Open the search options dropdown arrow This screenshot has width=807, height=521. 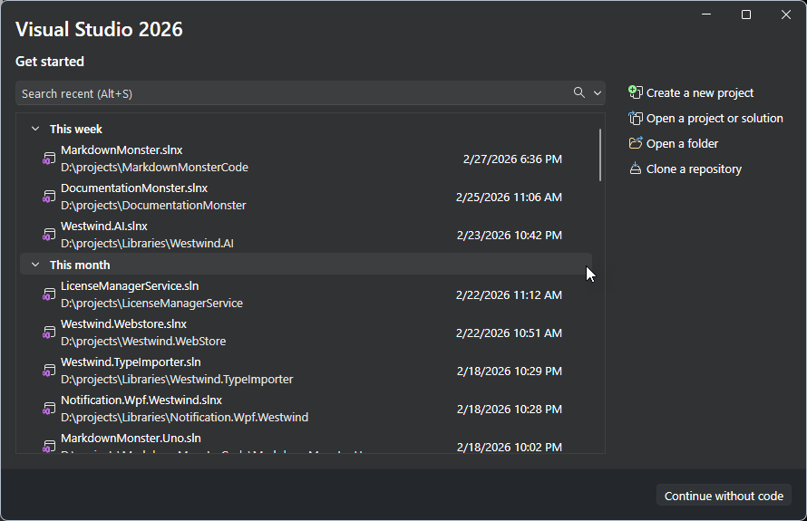597,93
